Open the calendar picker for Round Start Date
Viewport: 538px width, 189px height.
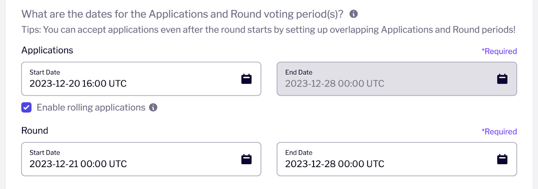246,159
